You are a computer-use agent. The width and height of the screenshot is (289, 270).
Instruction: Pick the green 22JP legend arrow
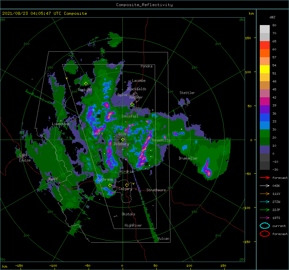click(265, 210)
